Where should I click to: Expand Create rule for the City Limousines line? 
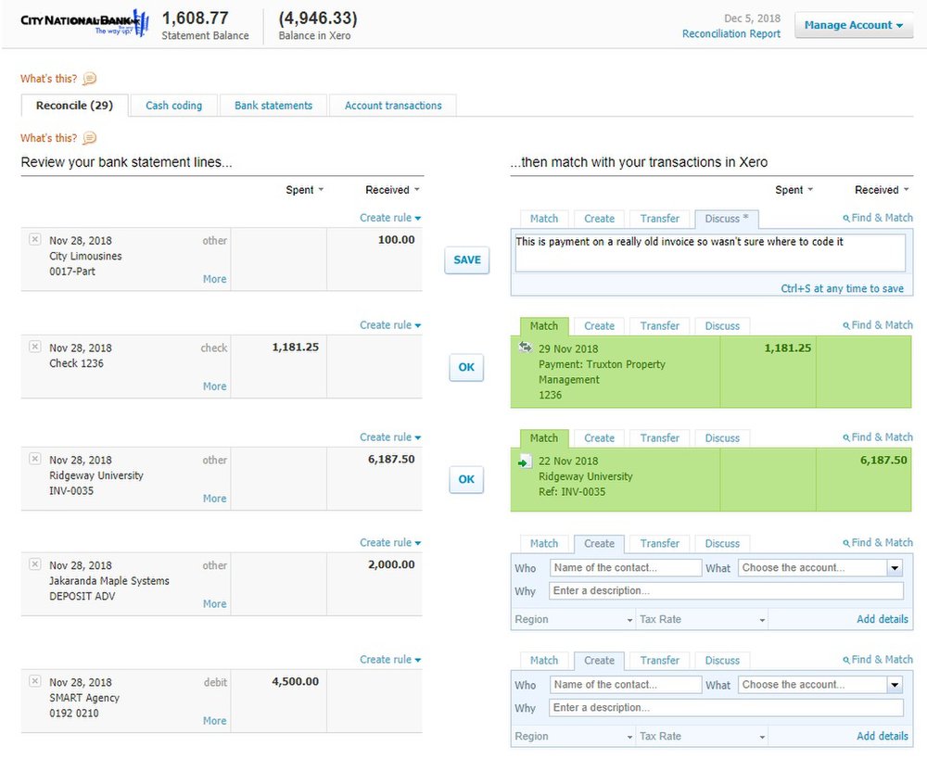pos(390,216)
